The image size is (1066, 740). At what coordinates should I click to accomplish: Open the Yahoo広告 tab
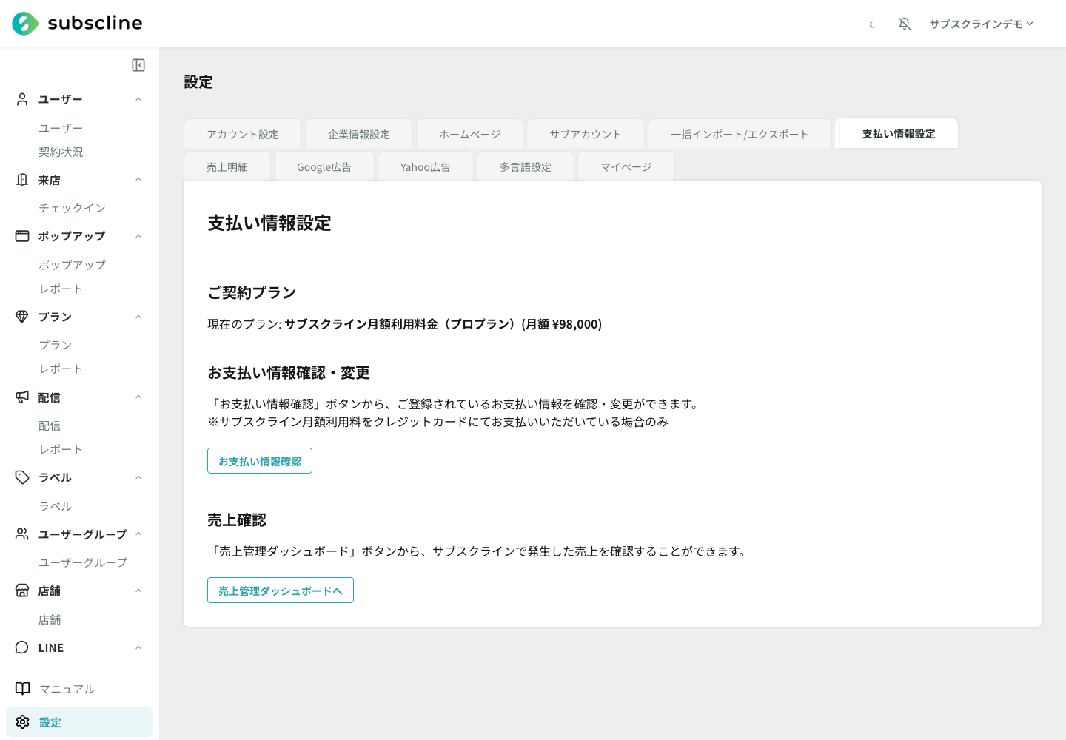click(426, 166)
